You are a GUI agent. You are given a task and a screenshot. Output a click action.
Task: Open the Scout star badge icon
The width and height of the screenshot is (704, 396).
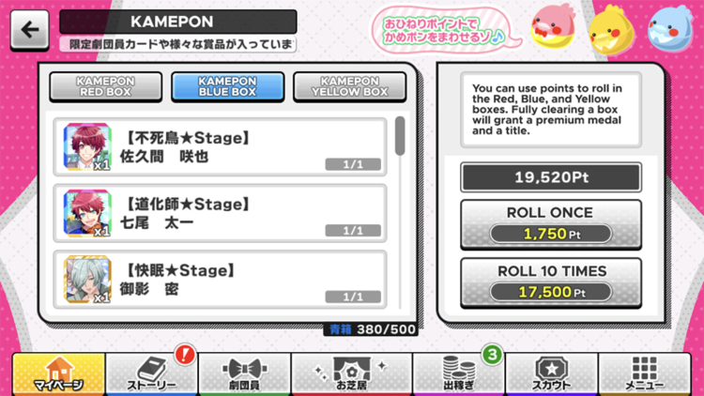coord(551,374)
